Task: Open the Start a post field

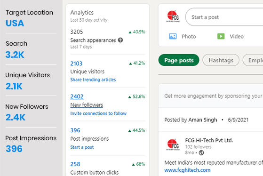Action: (224, 17)
